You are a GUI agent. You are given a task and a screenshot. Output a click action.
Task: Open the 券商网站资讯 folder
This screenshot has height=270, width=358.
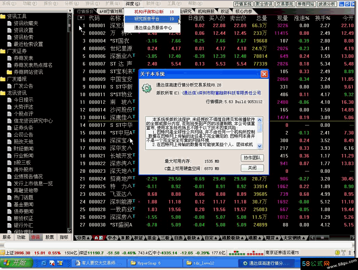(x=25, y=72)
